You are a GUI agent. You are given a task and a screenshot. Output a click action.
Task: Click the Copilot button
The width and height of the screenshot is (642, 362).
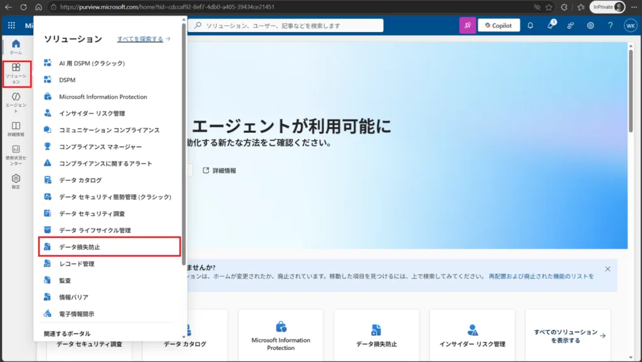point(498,25)
